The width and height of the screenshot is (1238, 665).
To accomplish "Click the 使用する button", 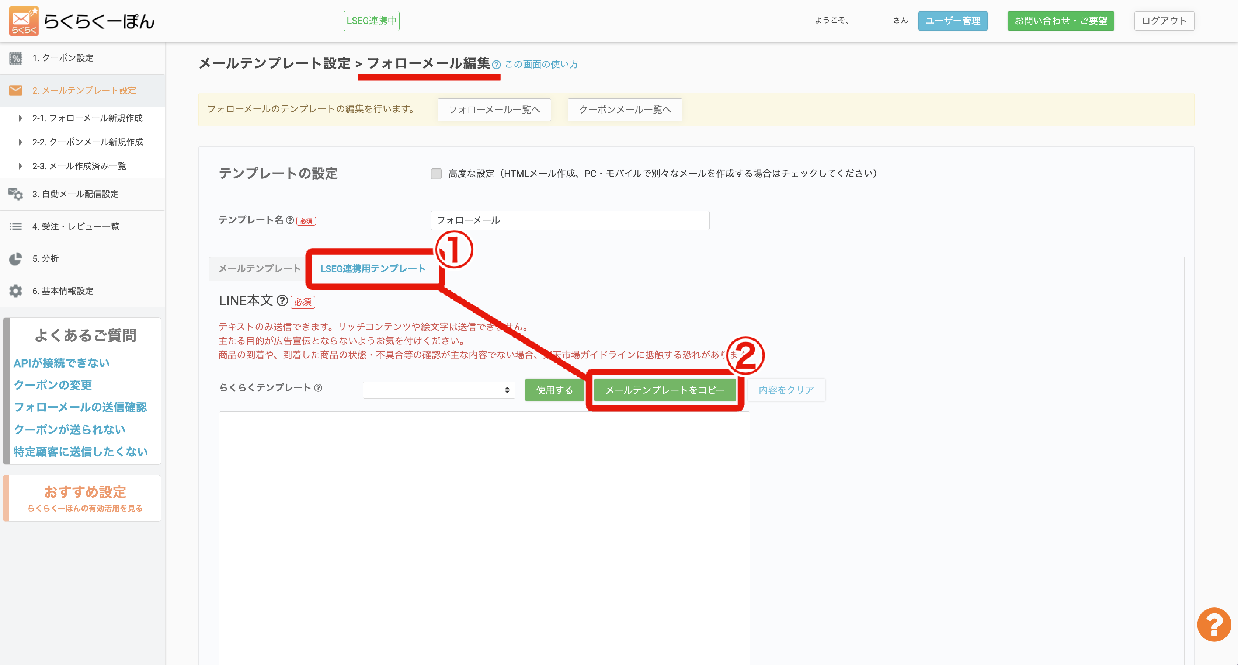I will (554, 390).
